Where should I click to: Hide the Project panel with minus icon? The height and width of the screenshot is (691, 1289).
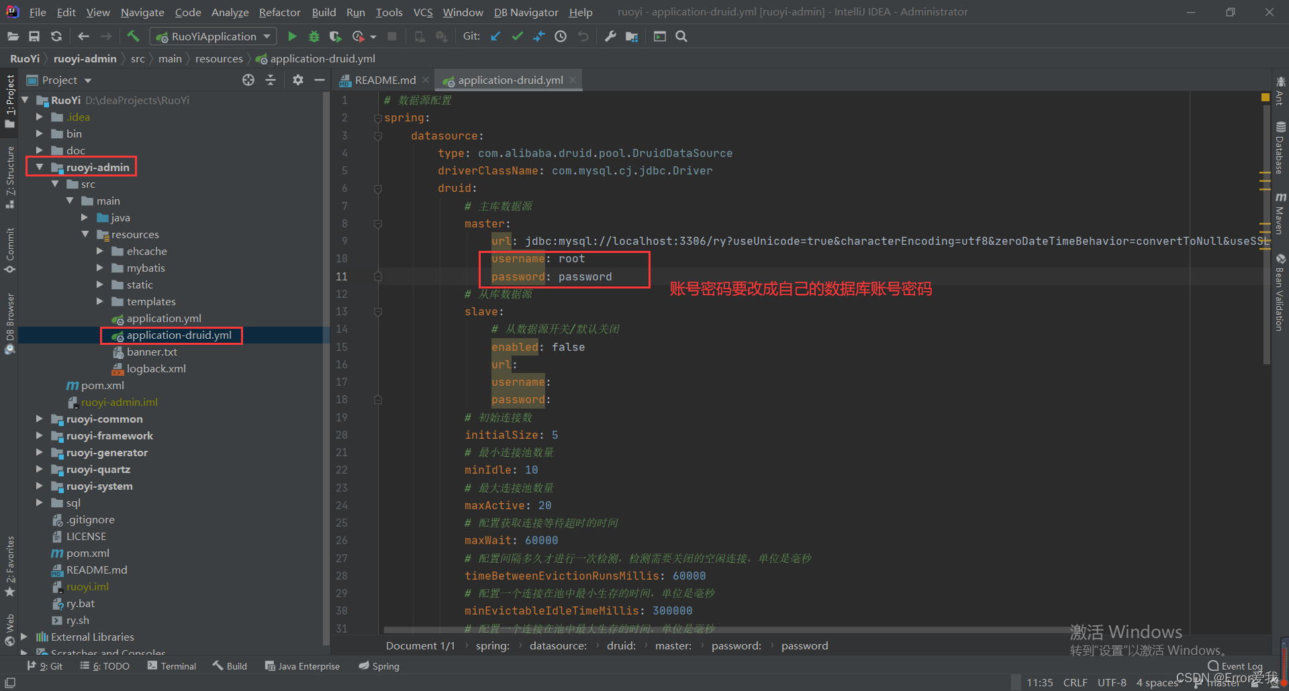[320, 80]
